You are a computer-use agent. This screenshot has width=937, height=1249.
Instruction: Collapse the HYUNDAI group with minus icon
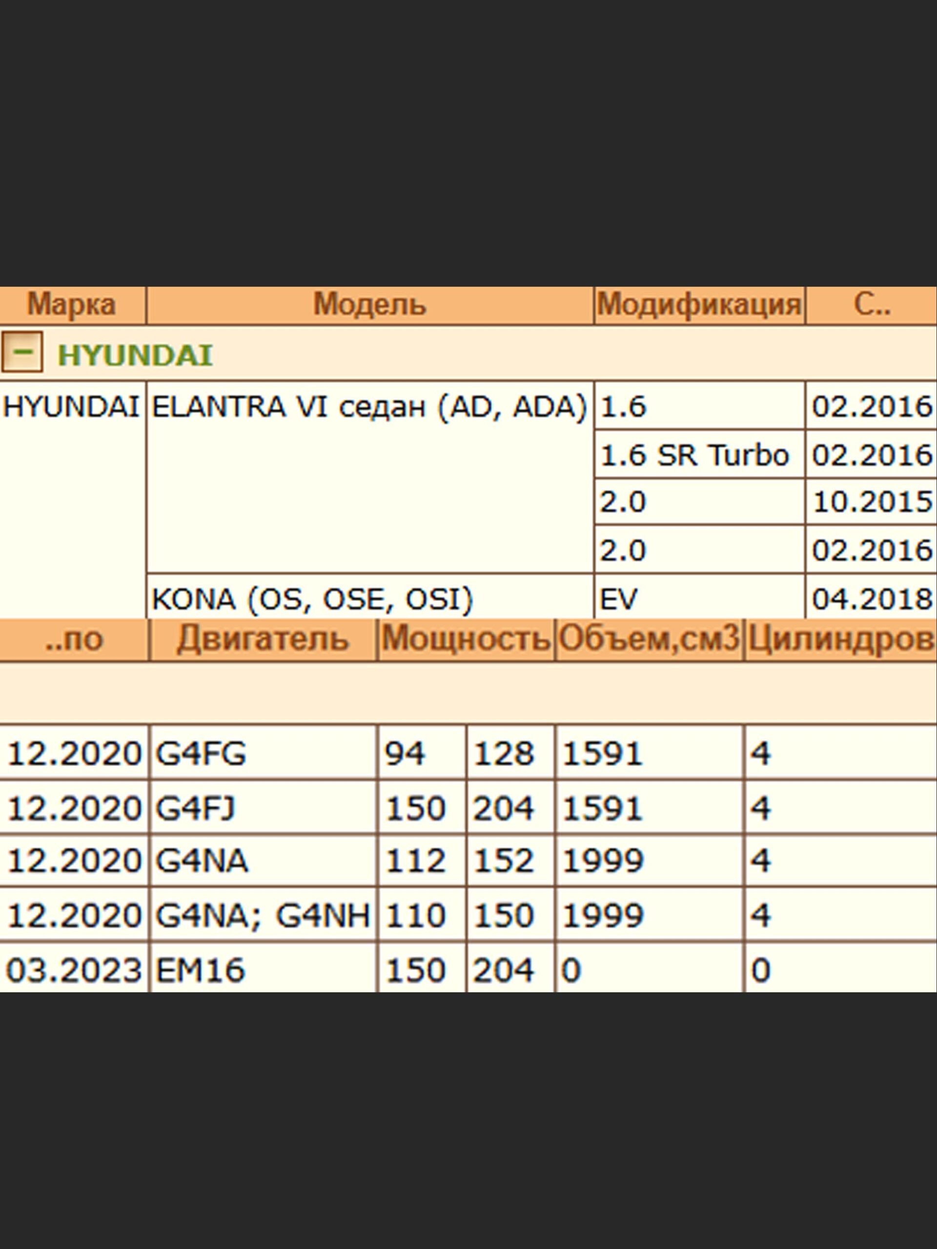(22, 352)
